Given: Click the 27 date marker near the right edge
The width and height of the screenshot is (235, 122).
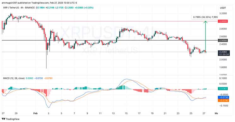Looking at the screenshot, I should coord(204,113).
